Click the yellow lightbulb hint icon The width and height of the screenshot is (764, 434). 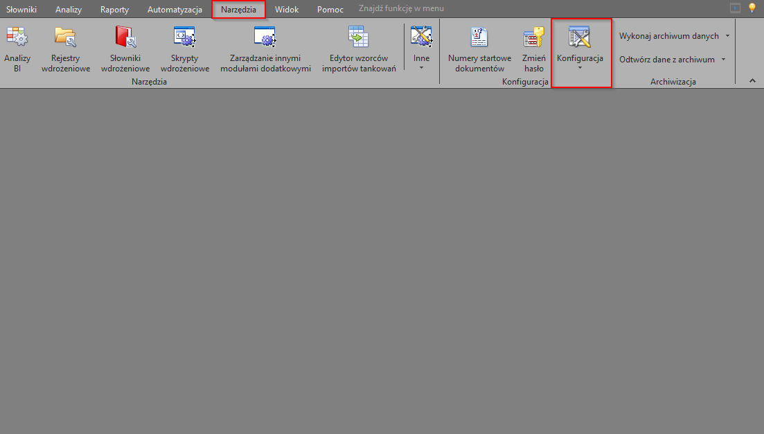click(x=752, y=8)
